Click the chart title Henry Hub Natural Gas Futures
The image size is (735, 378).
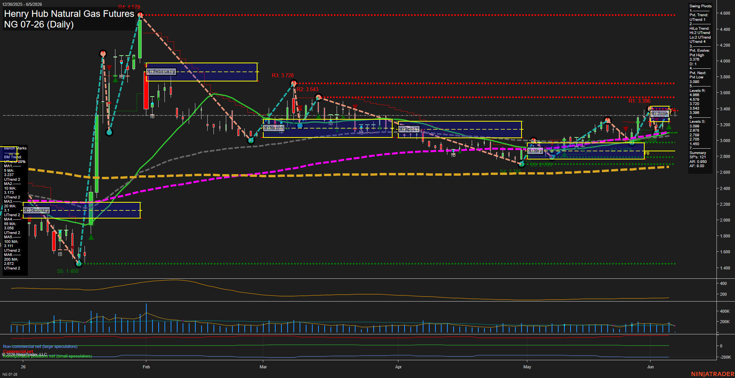[x=69, y=14]
